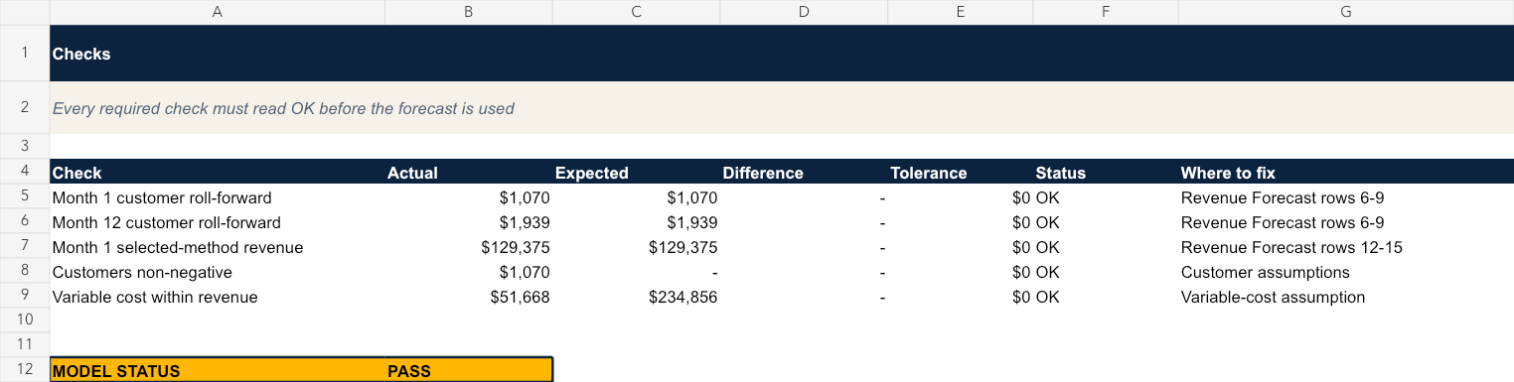Click the PASS model status cell
The image size is (1514, 382).
tap(468, 370)
